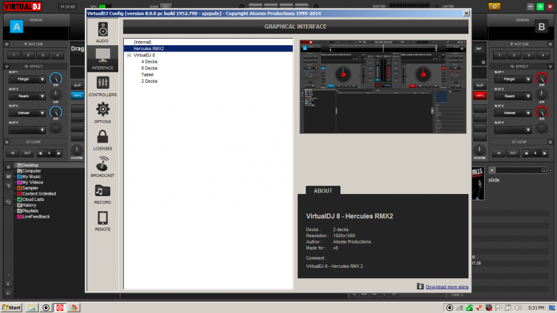This screenshot has width=557, height=313.
Task: Click the Desktop folder icon in browser
Action: coord(19,165)
